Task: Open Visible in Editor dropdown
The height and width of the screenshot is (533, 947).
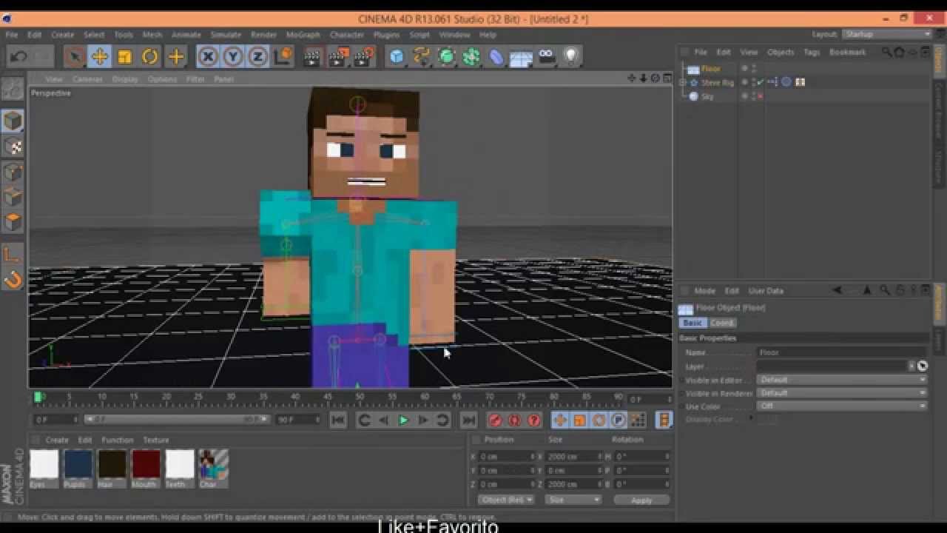Action: coord(842,380)
